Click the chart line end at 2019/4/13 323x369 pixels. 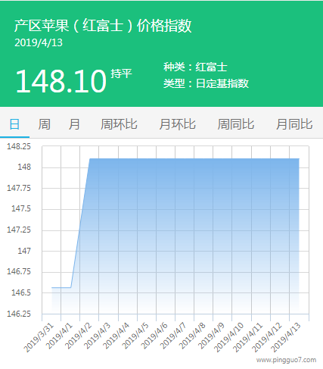point(299,158)
